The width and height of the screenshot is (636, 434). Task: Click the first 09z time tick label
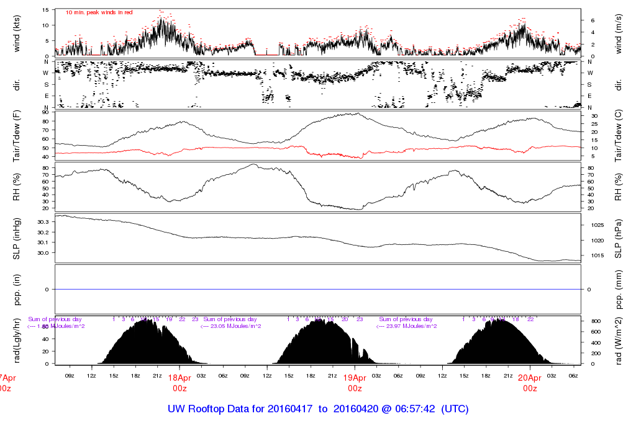pos(70,376)
